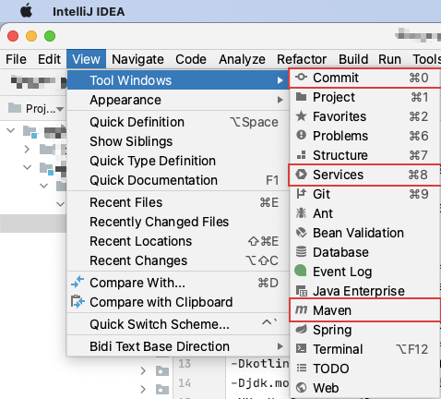The image size is (441, 399).
Task: Click the Problems warning icon
Action: click(x=301, y=136)
